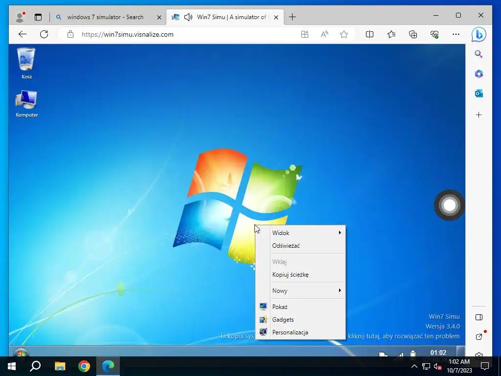The height and width of the screenshot is (376, 501).
Task: Open File Explorer from the taskbar
Action: click(x=60, y=366)
